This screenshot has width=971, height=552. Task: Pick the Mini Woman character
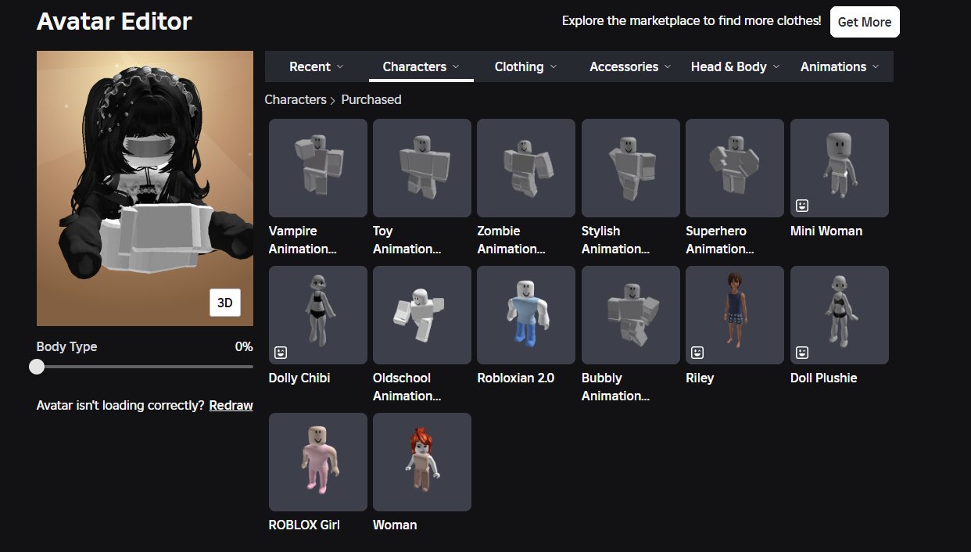(839, 168)
